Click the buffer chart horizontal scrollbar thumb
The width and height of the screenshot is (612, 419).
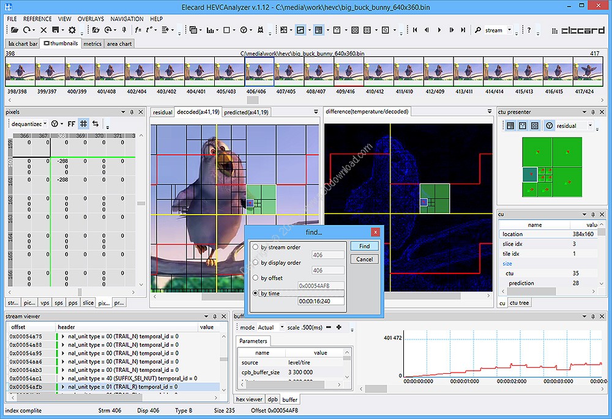coord(376,389)
